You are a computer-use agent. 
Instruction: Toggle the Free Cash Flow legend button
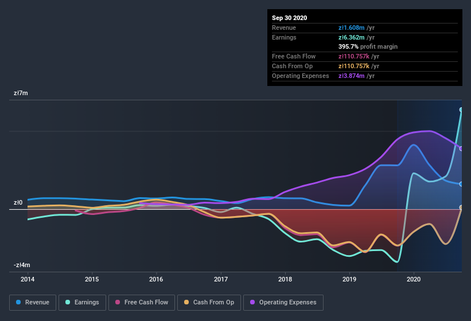point(142,303)
